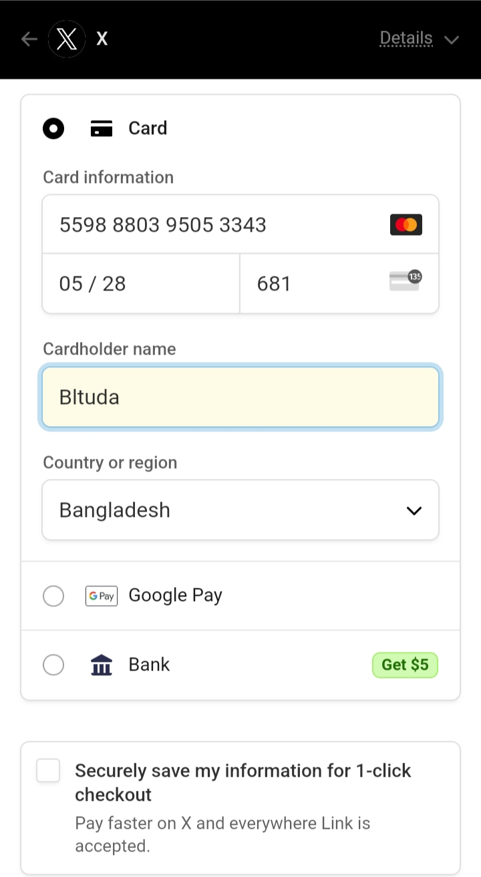481x877 pixels.
Task: Select the Card radio button
Action: click(53, 128)
